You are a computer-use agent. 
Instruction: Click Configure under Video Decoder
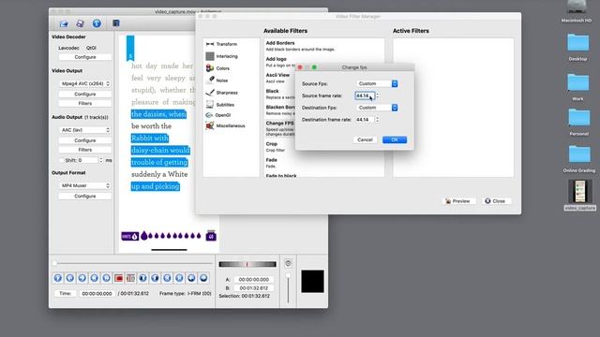tap(85, 57)
